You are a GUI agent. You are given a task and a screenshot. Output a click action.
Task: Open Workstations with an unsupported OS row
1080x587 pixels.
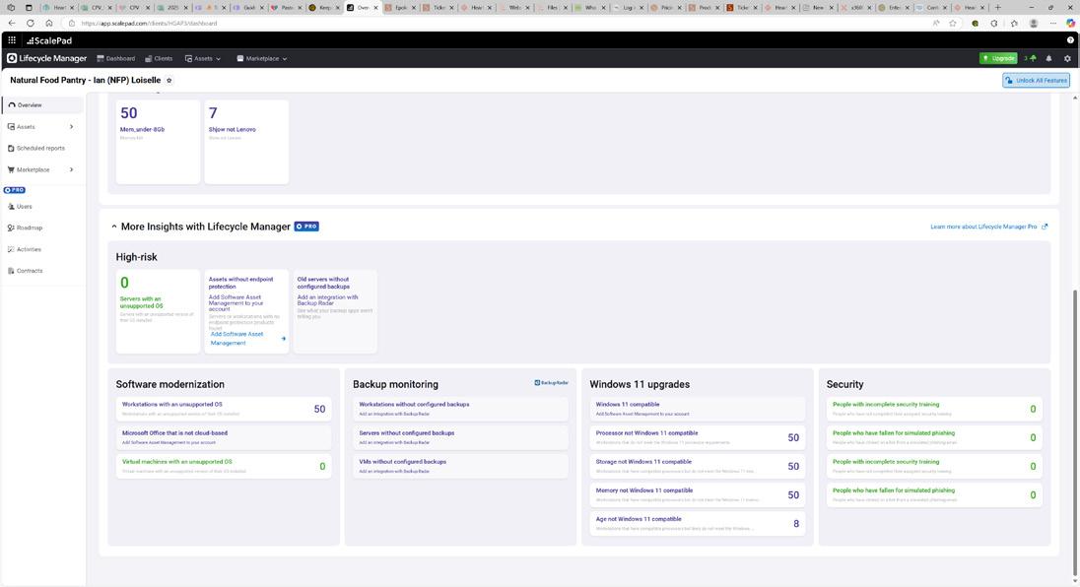coord(223,409)
